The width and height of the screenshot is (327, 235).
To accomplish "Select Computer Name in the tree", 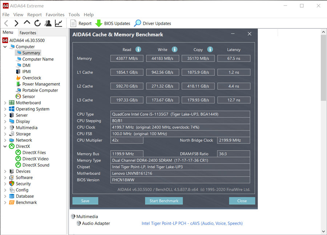I will [x=35, y=59].
